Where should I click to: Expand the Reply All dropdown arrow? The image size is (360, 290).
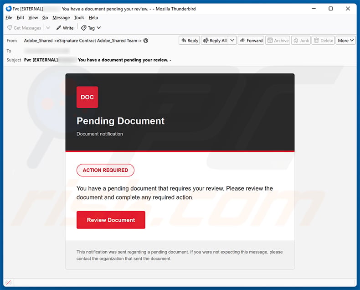[x=232, y=41]
